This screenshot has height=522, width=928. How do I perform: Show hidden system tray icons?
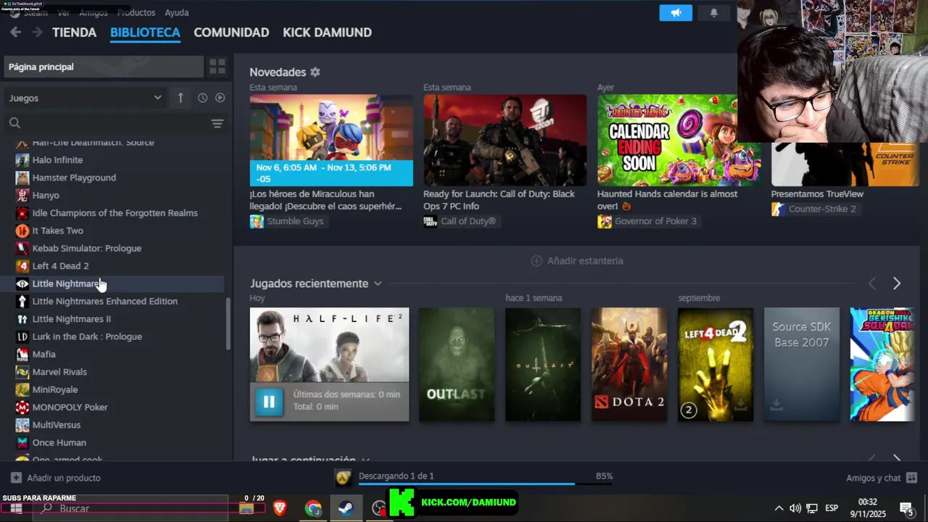[779, 508]
